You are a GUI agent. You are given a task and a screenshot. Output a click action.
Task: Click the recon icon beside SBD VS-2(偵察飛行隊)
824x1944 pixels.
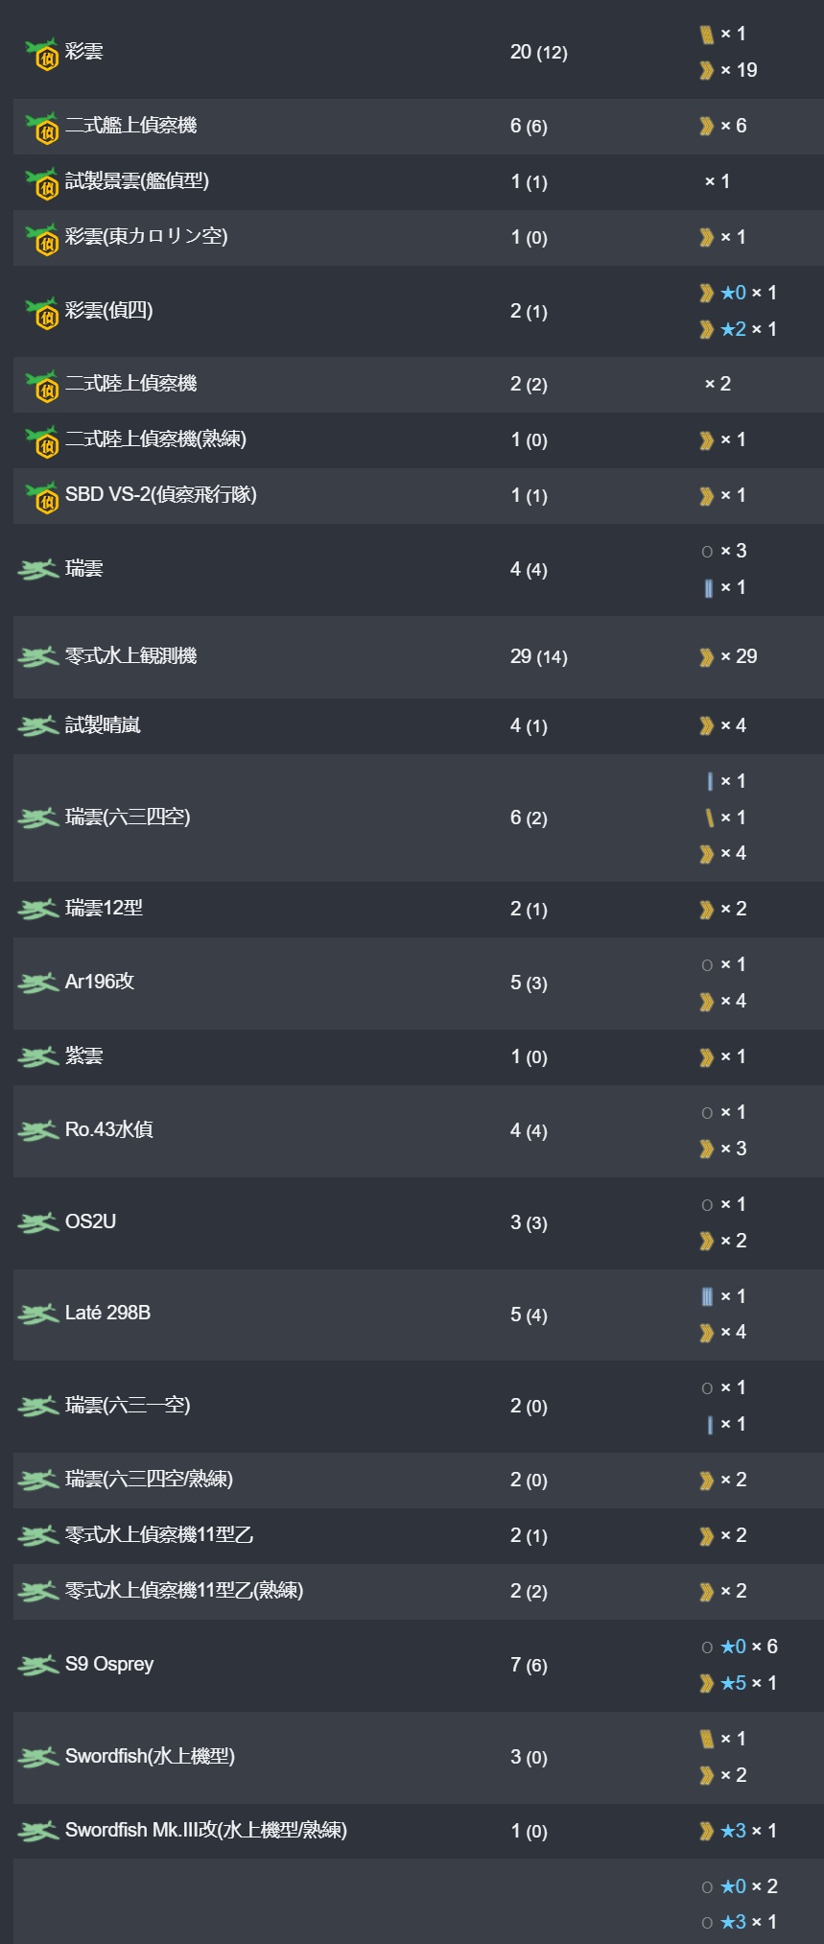coord(41,496)
